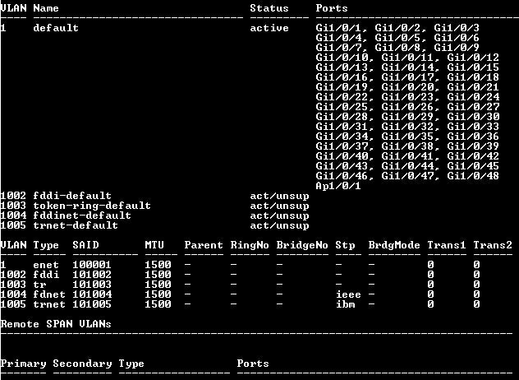This screenshot has height=380, width=519.
Task: Click the 'Secondary' column header
Action: (82, 364)
